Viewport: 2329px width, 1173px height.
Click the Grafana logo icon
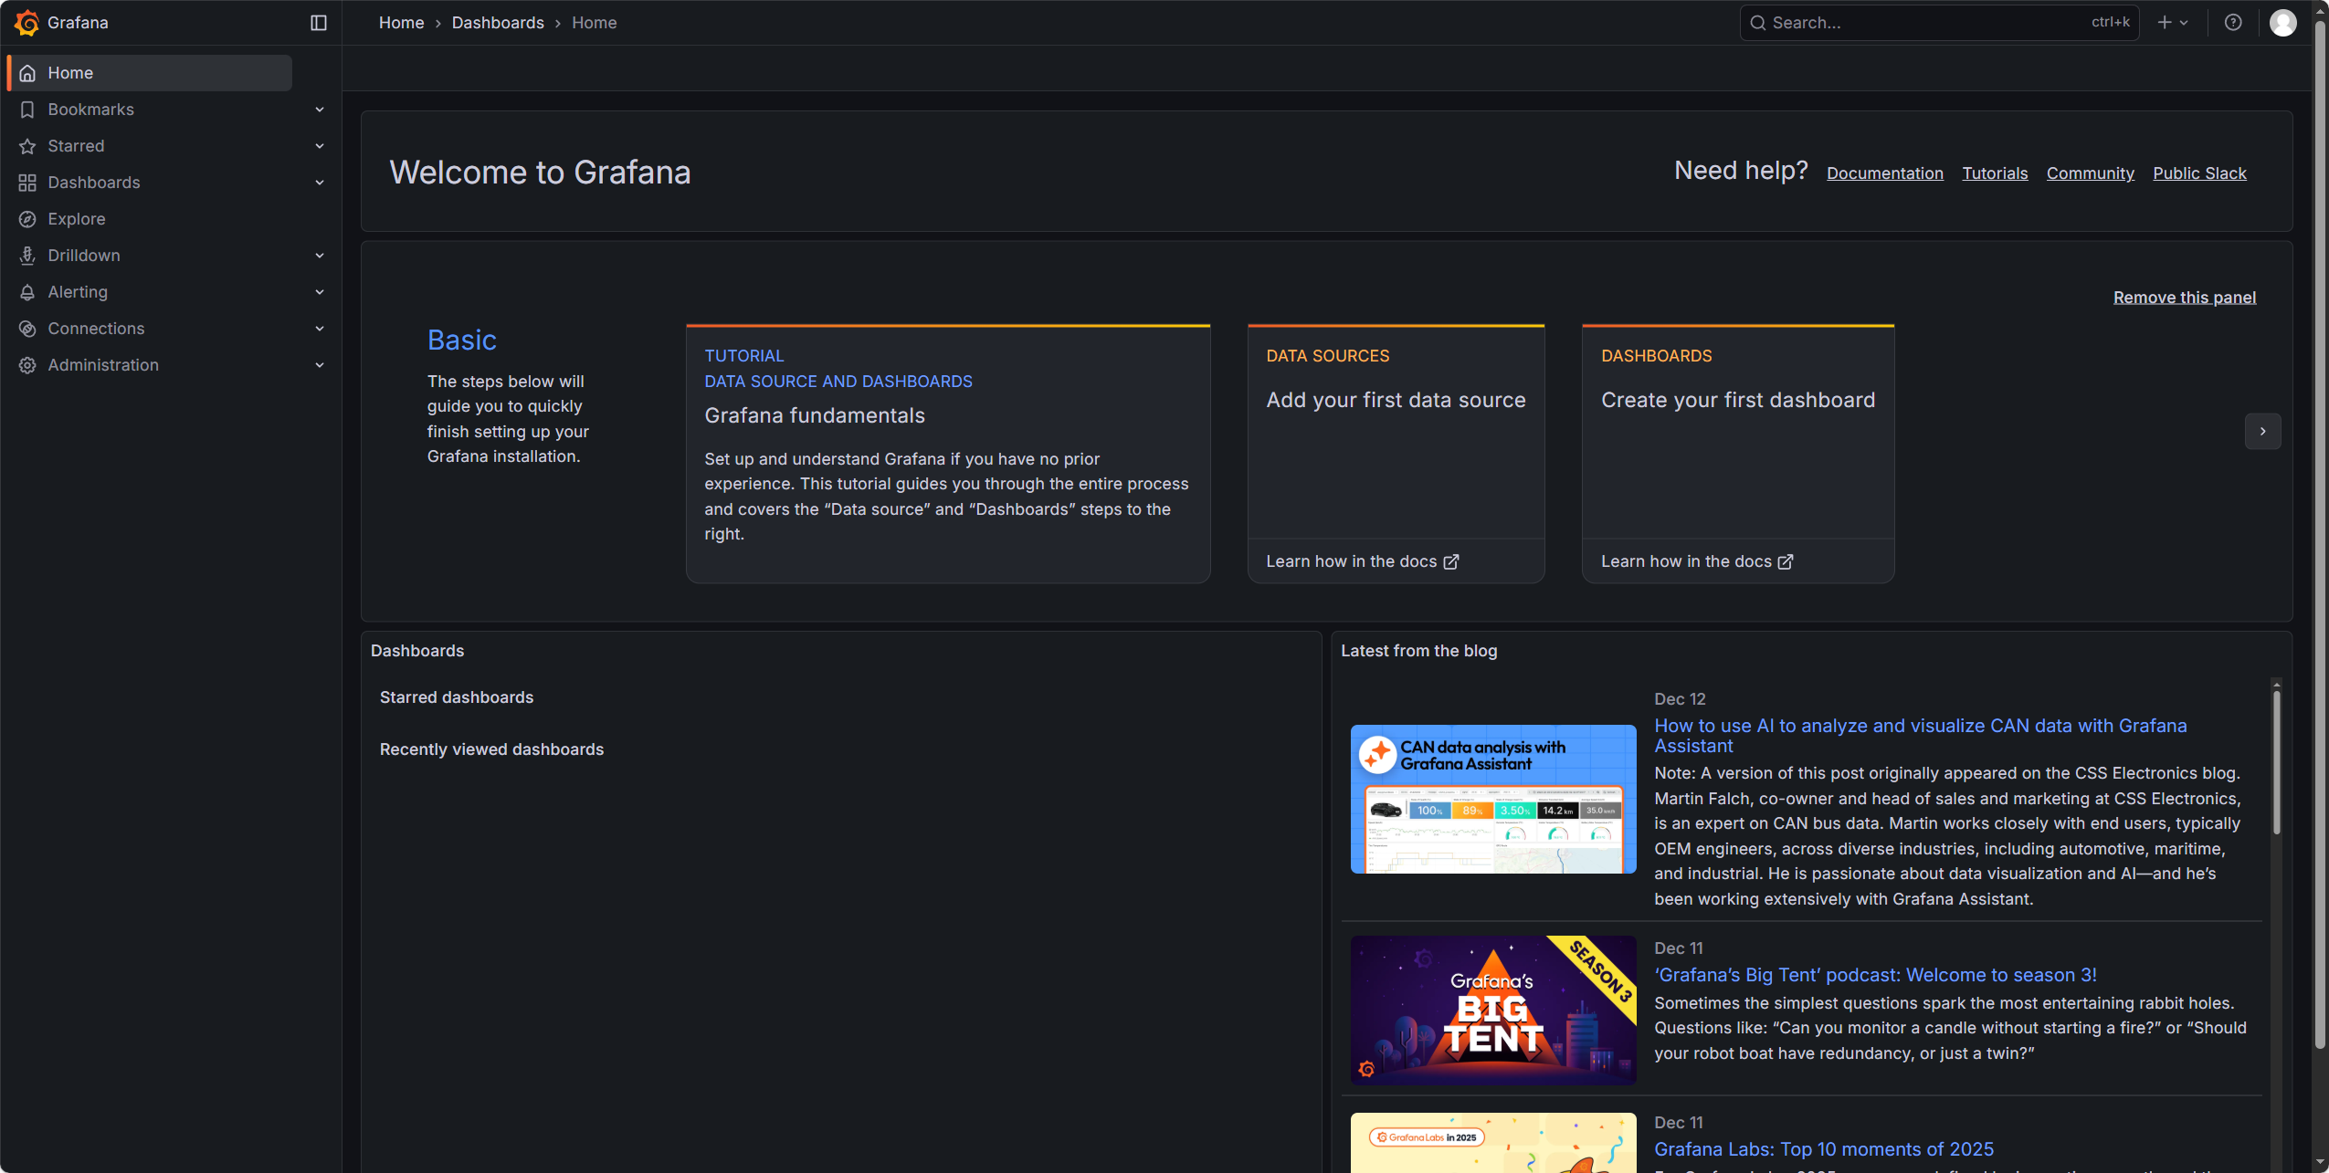26,23
